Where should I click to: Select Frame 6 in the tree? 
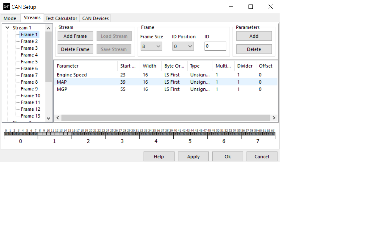(x=29, y=68)
